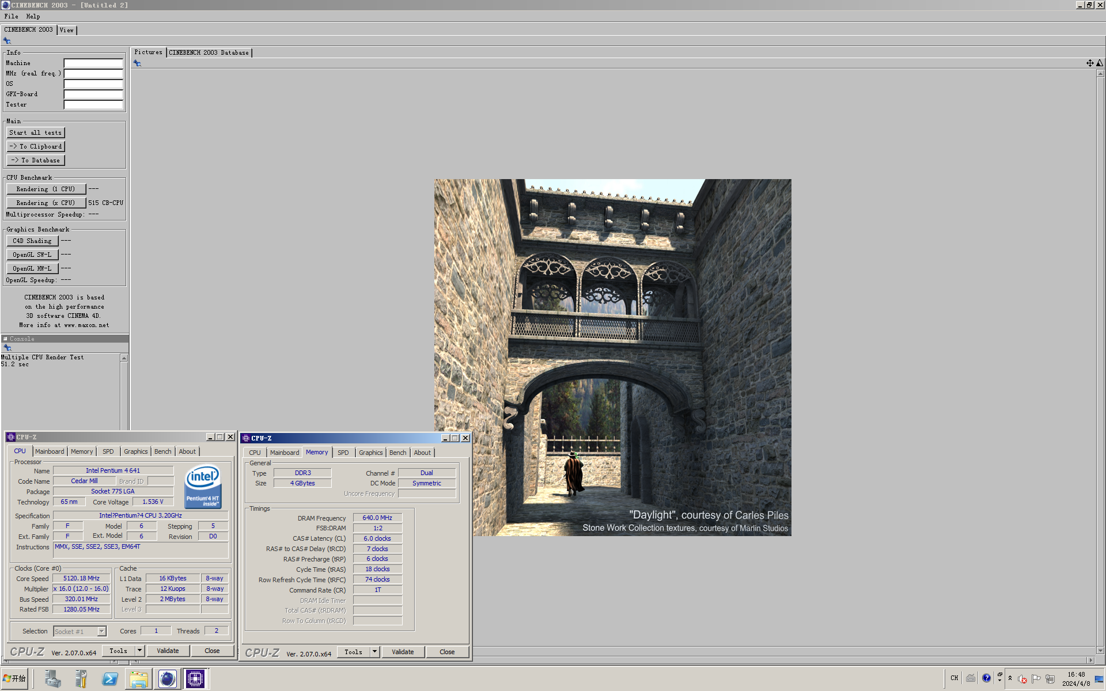Click the left CPU-Z window title icon
The width and height of the screenshot is (1106, 691).
pos(11,437)
